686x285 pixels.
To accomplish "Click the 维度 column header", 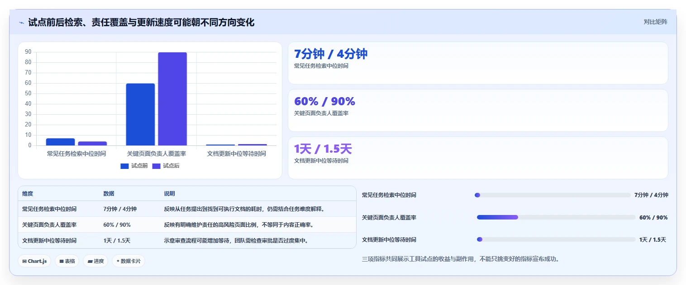I will click(x=28, y=194).
